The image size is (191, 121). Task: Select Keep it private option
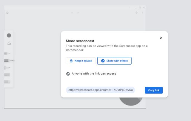[x=81, y=61]
